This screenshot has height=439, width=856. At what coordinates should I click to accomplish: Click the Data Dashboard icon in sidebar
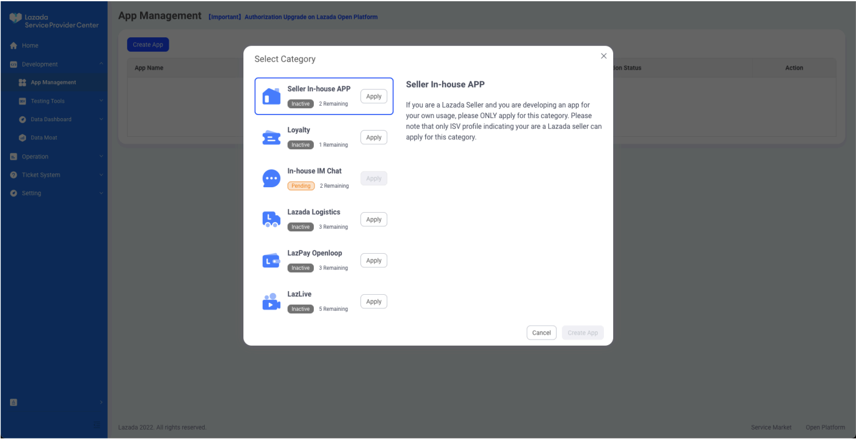point(22,119)
